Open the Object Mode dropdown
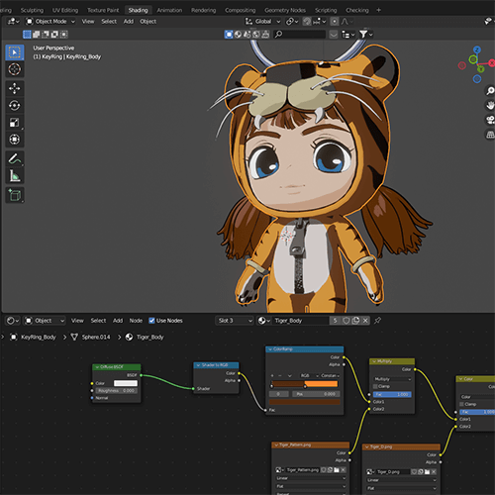Viewport: 495px width, 495px height. pos(50,22)
